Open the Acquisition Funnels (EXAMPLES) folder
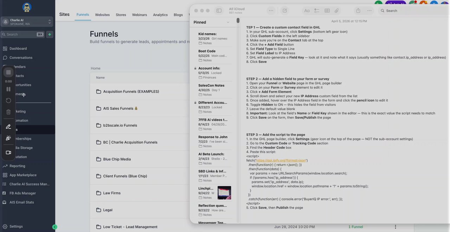 131,91
